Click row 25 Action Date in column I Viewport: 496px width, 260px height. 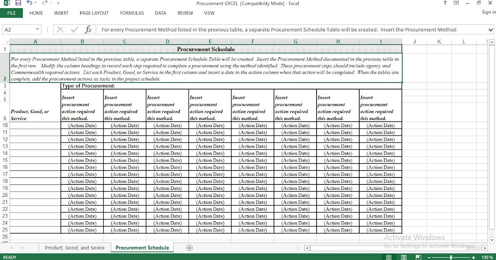tap(380, 230)
